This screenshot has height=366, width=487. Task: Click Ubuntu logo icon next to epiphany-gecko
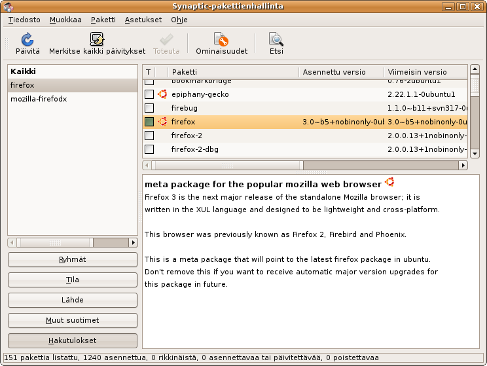[162, 94]
